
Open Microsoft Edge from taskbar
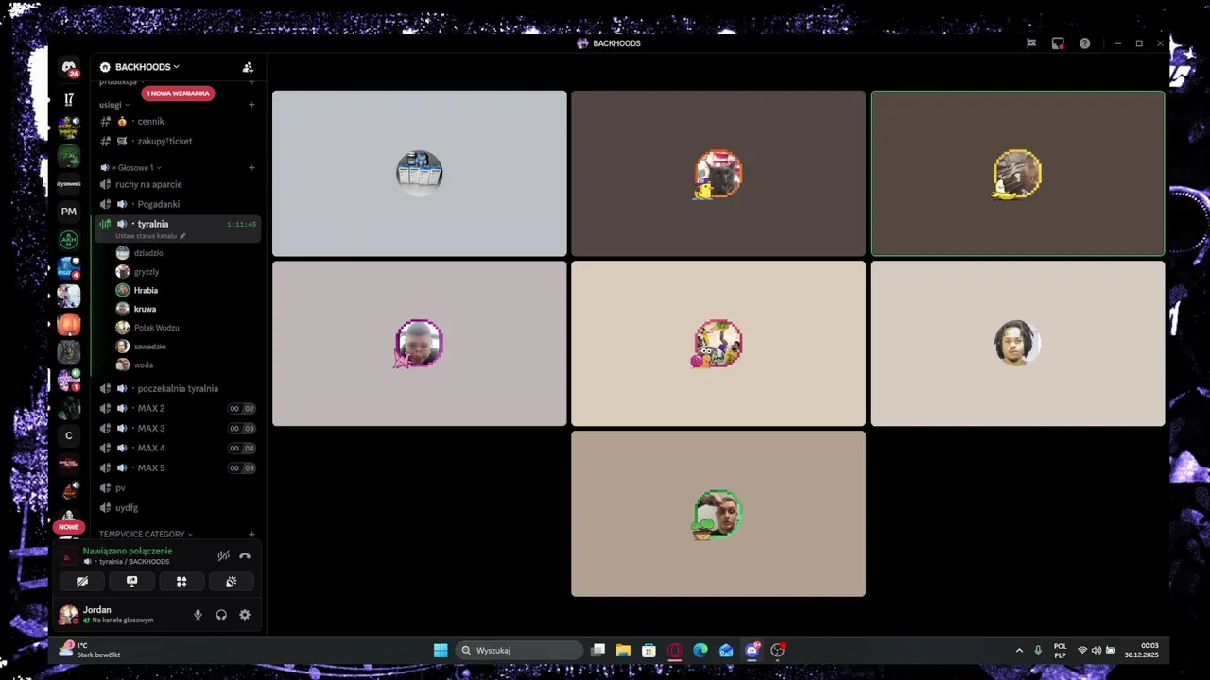[x=700, y=650]
